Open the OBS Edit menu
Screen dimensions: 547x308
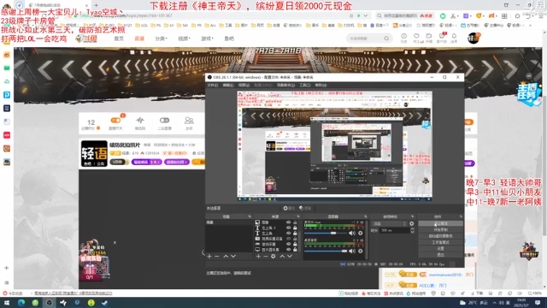coord(228,86)
